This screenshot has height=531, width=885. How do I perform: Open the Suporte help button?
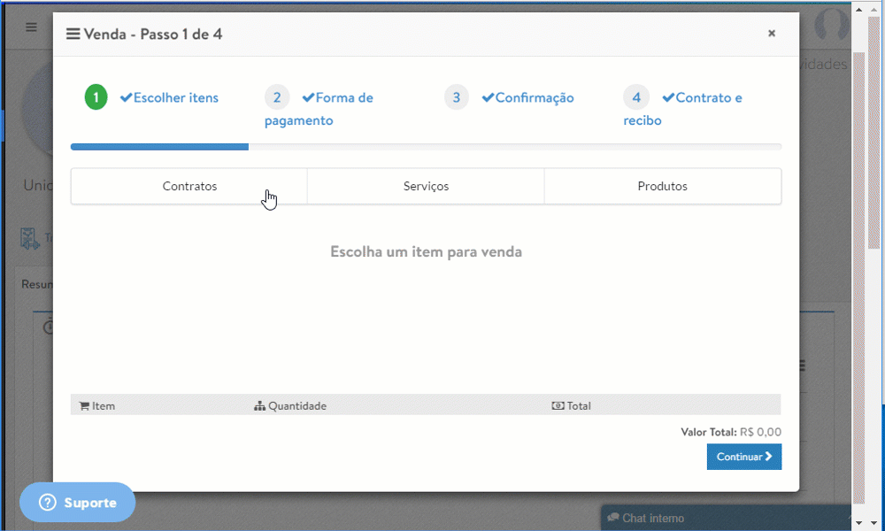coord(77,503)
